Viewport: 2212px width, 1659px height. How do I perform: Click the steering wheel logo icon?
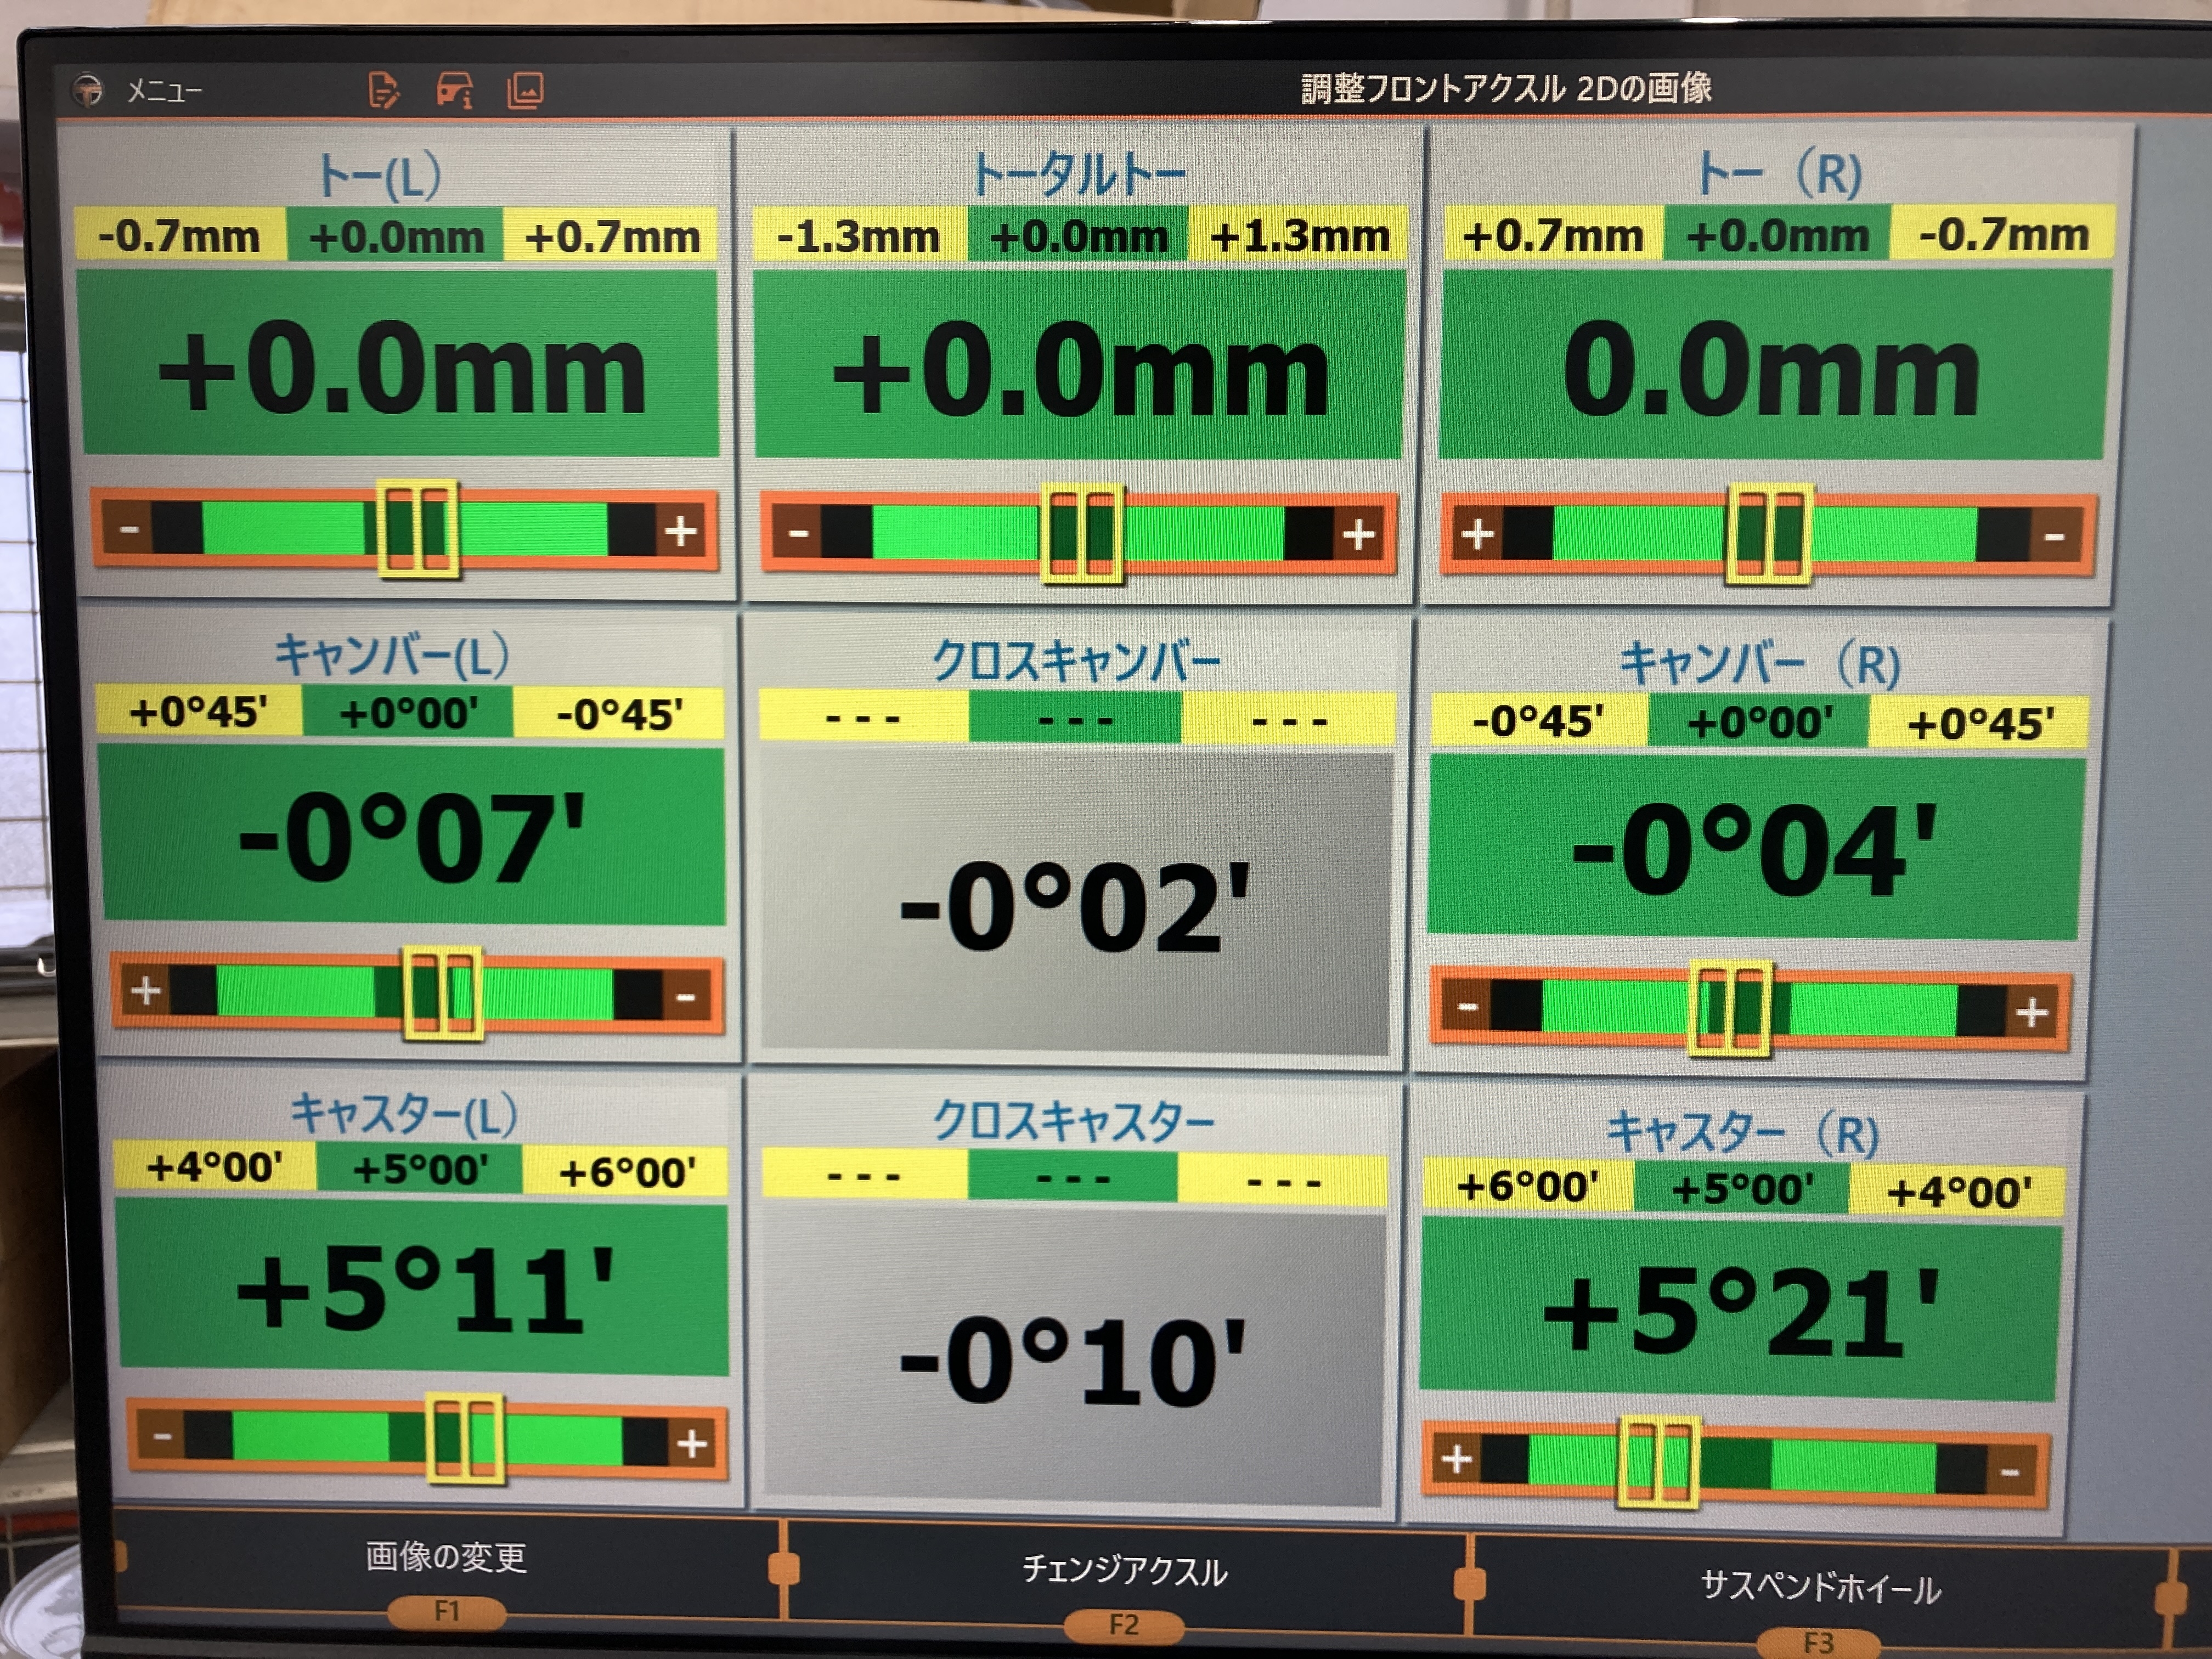[x=88, y=91]
